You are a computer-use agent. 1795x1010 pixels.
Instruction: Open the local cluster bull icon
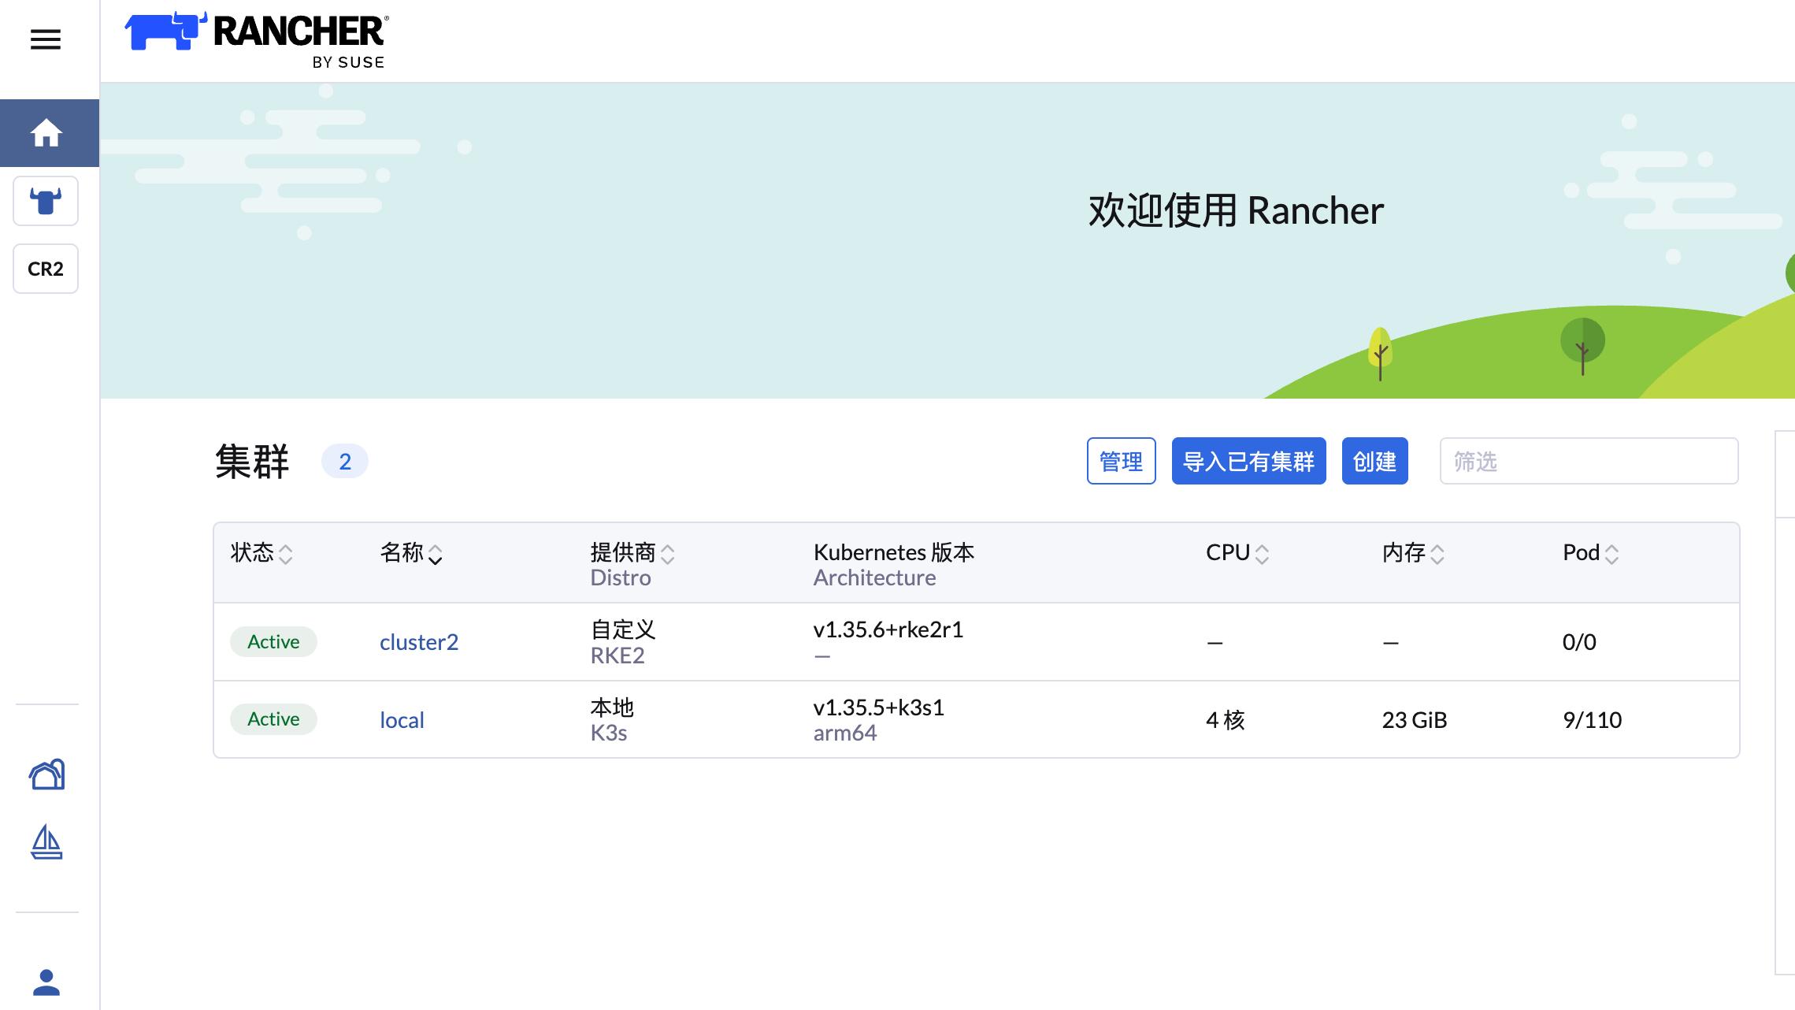pyautogui.click(x=46, y=201)
